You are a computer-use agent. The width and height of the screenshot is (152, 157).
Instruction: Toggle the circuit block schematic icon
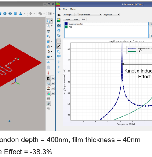point(48,83)
